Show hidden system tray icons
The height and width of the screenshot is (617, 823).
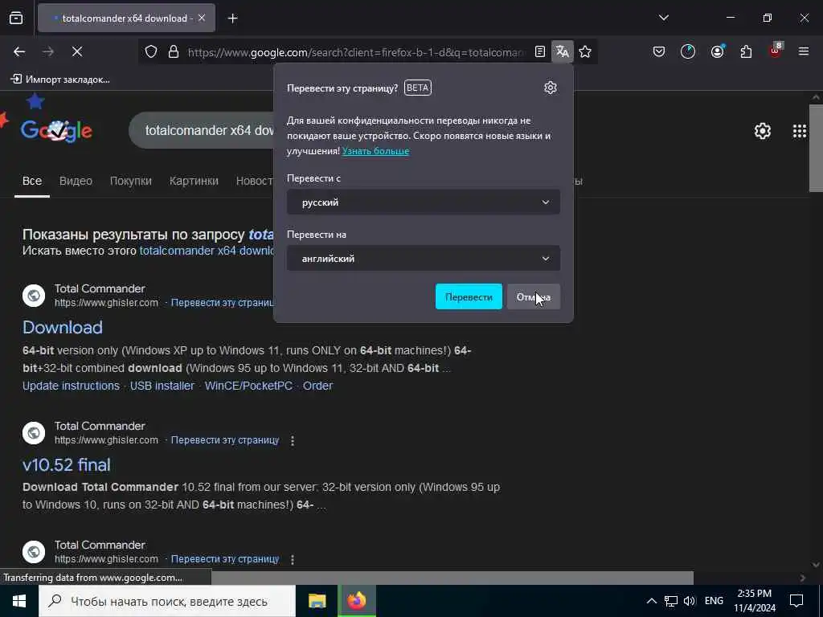point(651,601)
